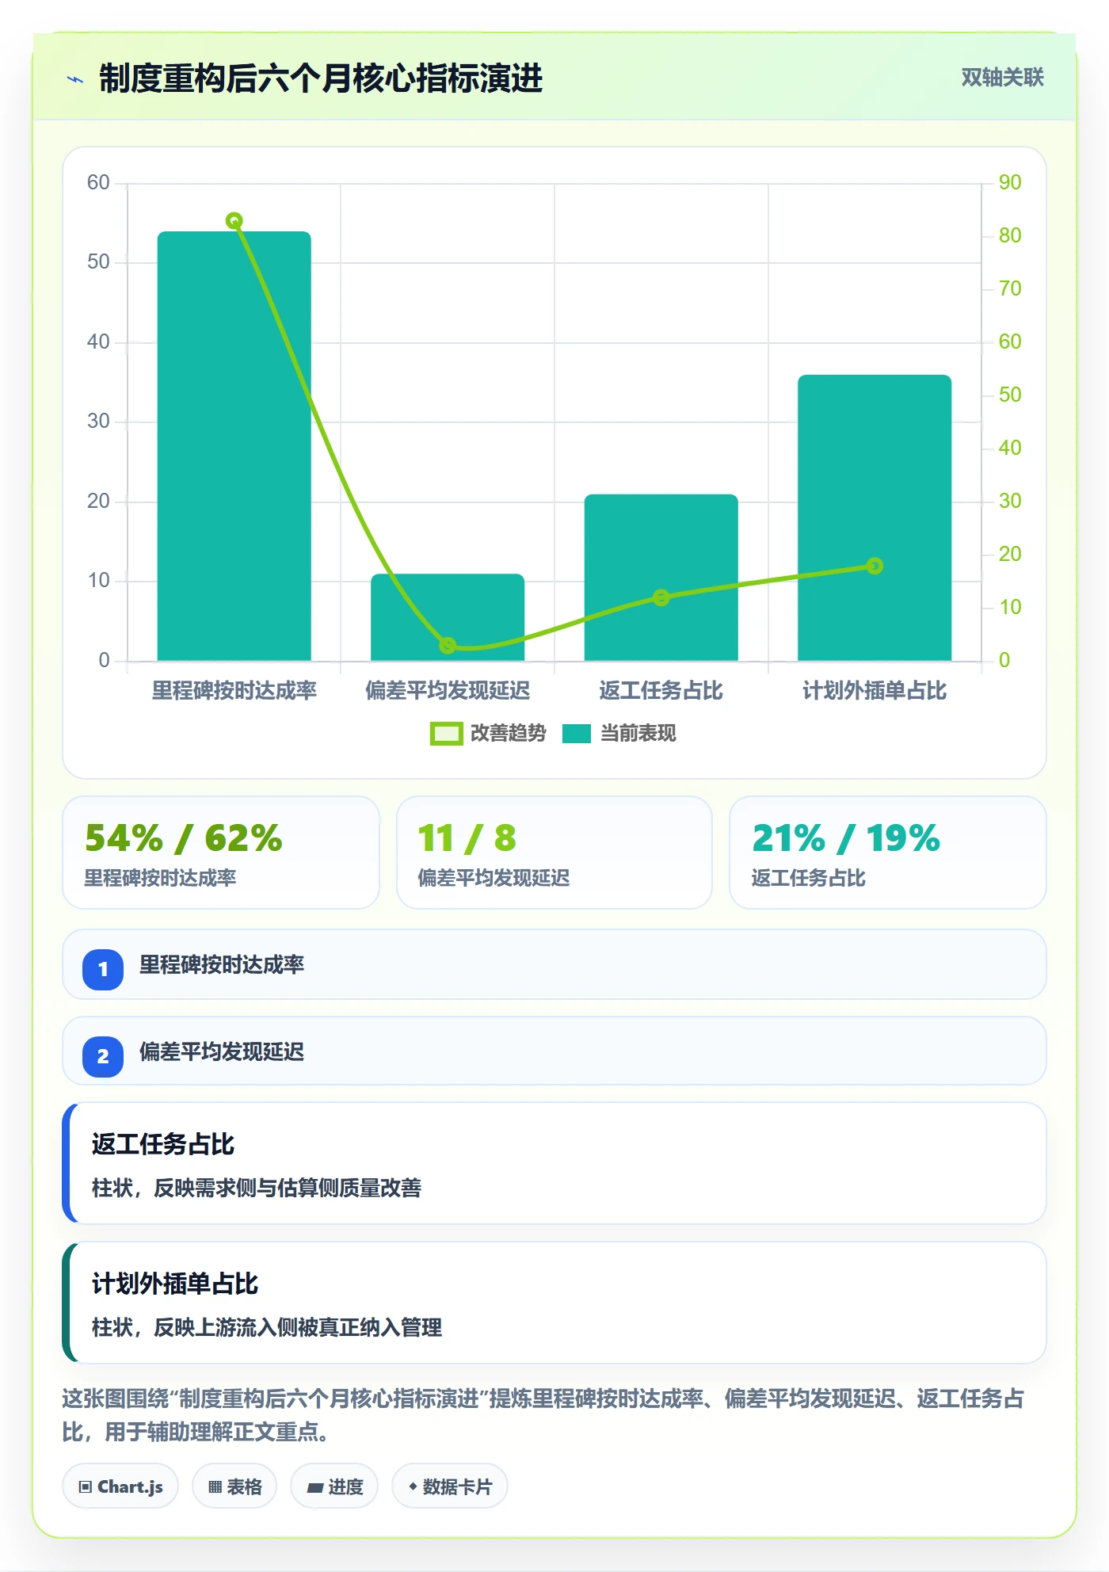Image resolution: width=1109 pixels, height=1572 pixels.
Task: Click the 计划外插单占比 bar in chart
Action: point(875,517)
